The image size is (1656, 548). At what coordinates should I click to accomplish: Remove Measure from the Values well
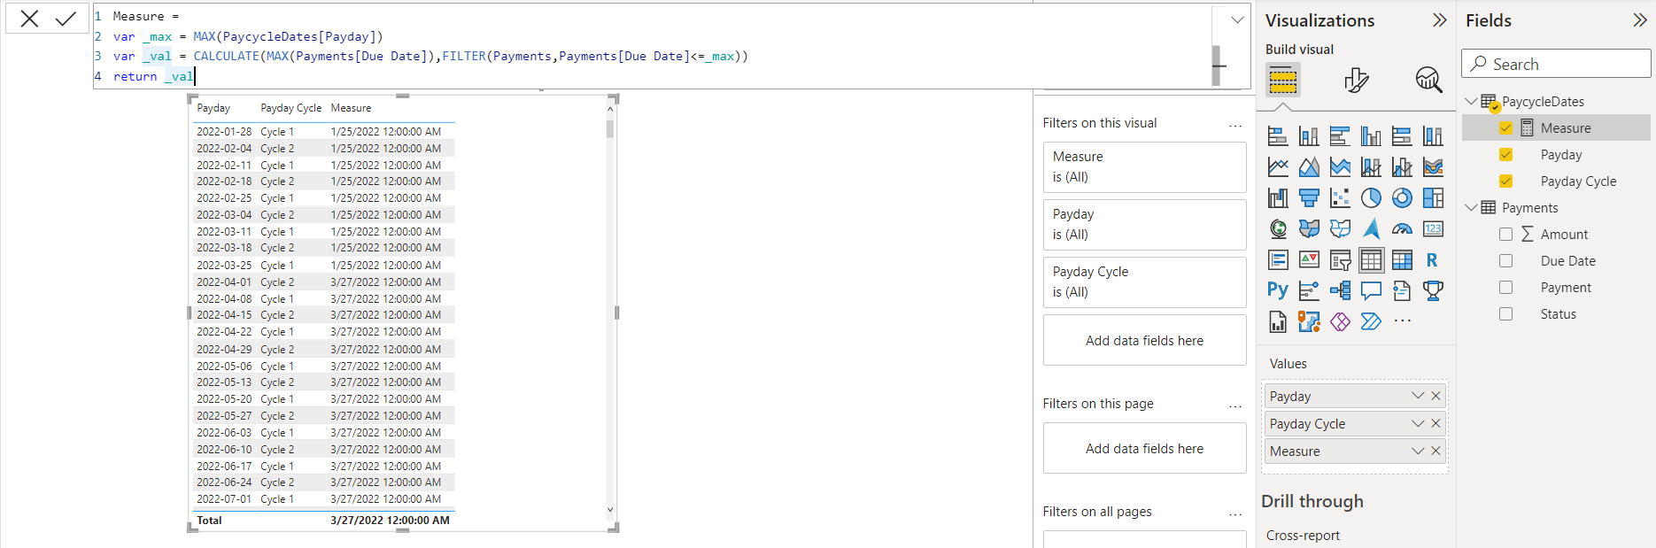point(1435,451)
